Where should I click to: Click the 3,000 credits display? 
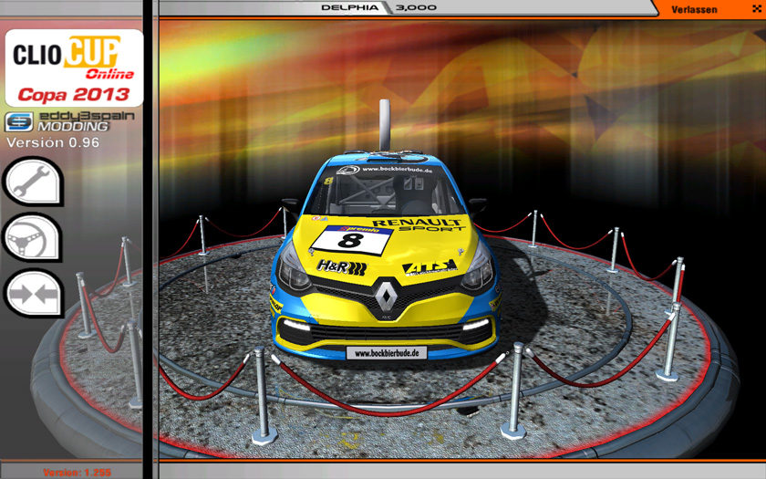[417, 7]
